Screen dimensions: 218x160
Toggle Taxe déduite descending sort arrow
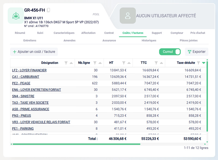204,63
